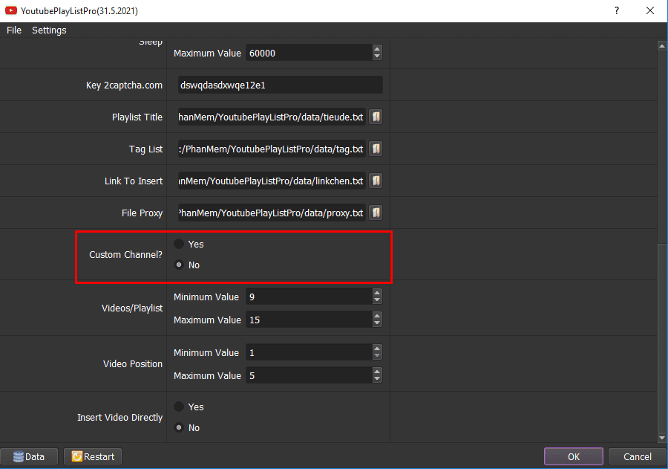Click the YouTube app icon in title bar
Viewport: 668px width, 469px height.
[x=10, y=10]
